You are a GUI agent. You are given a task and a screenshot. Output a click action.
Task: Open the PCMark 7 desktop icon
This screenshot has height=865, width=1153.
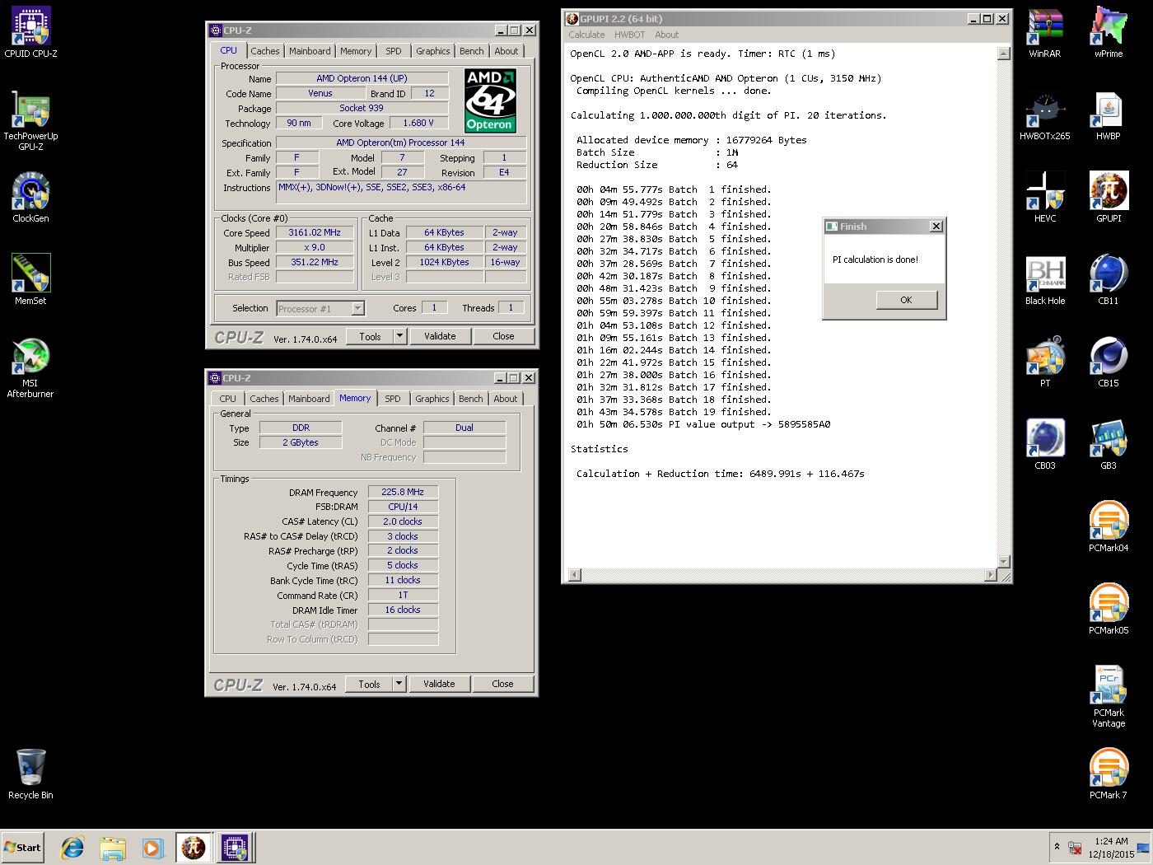tap(1109, 774)
